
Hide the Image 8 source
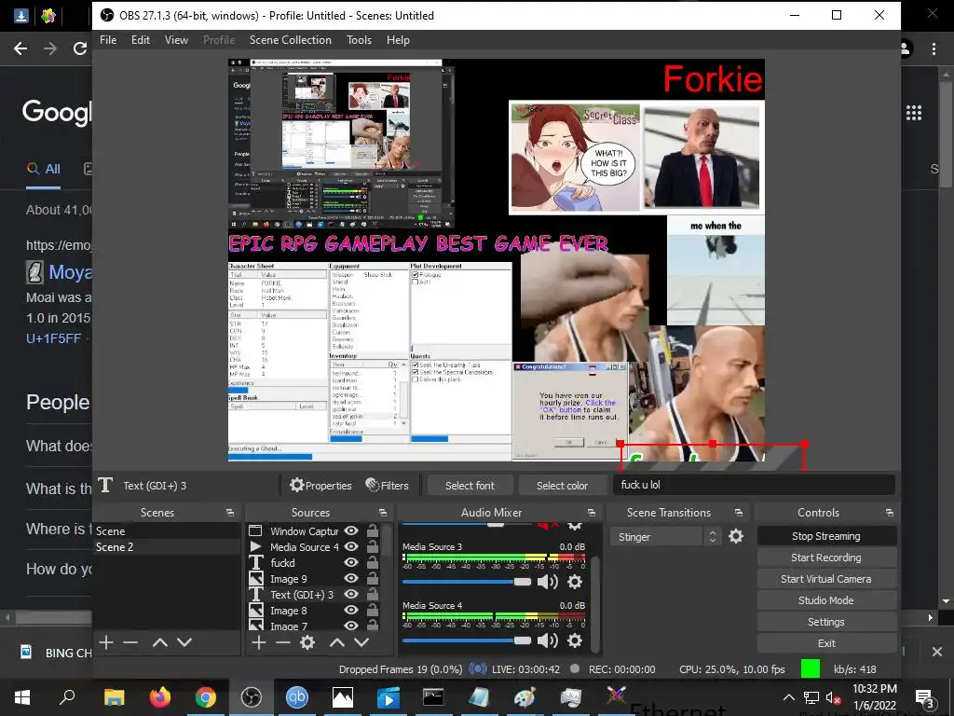[351, 610]
